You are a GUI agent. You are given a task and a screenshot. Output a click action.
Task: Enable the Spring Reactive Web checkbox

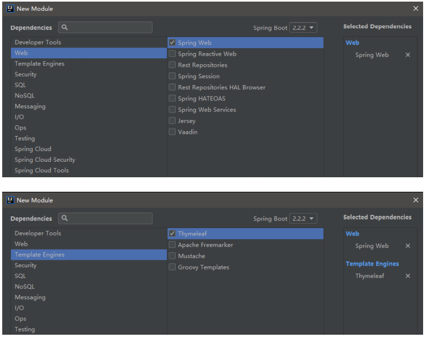tap(172, 54)
